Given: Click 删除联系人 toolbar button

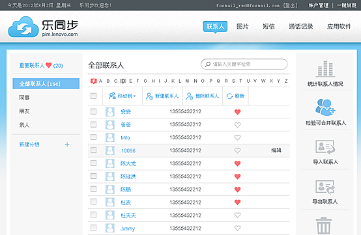Looking at the screenshot, I should [x=203, y=96].
